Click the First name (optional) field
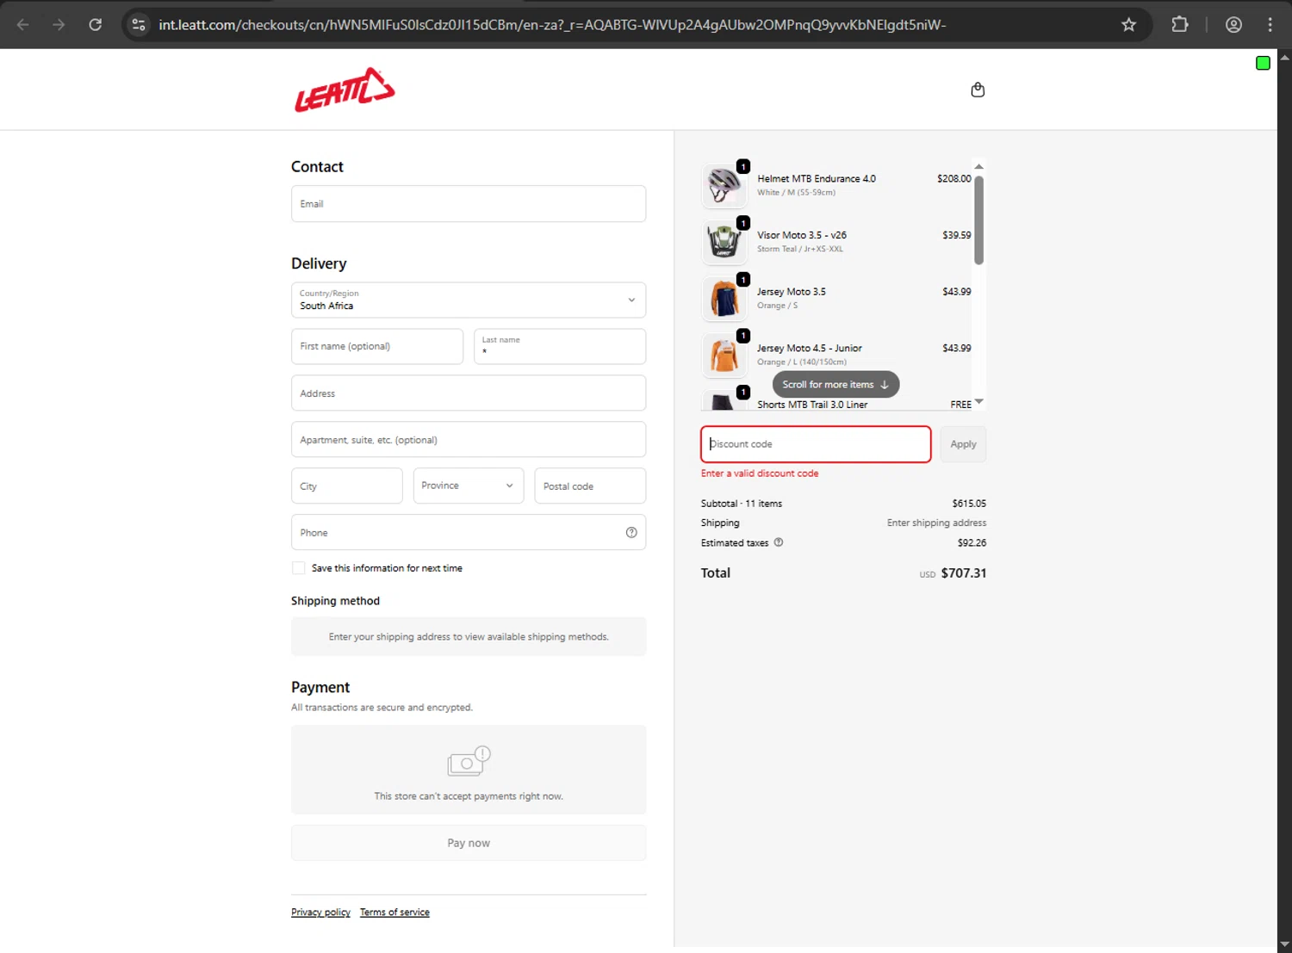The width and height of the screenshot is (1292, 953). click(x=377, y=346)
